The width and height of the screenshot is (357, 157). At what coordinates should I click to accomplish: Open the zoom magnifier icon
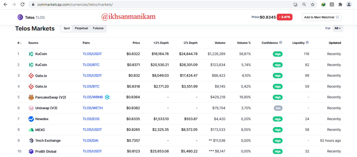(304, 4)
